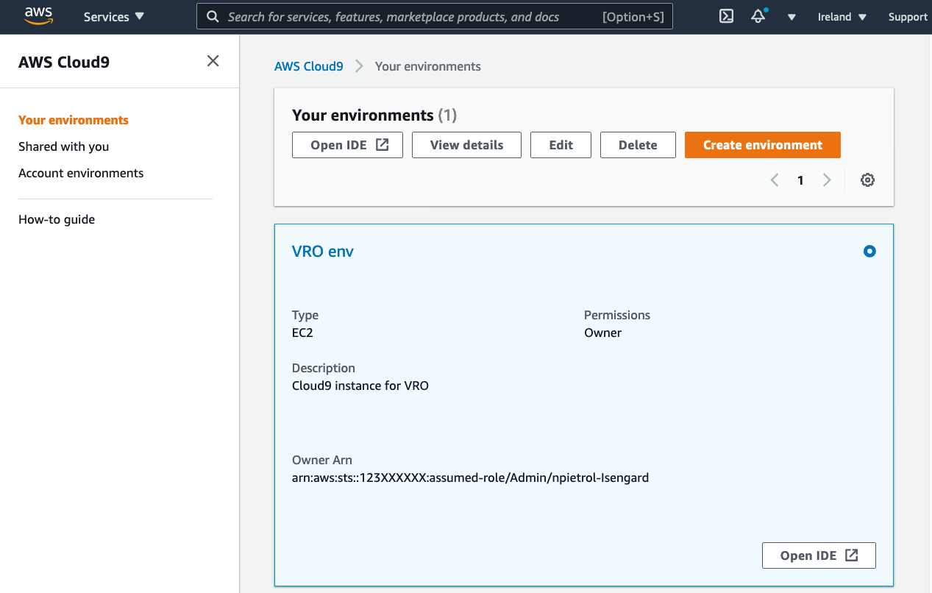
Task: Open the Ireland region selector
Action: (x=842, y=17)
